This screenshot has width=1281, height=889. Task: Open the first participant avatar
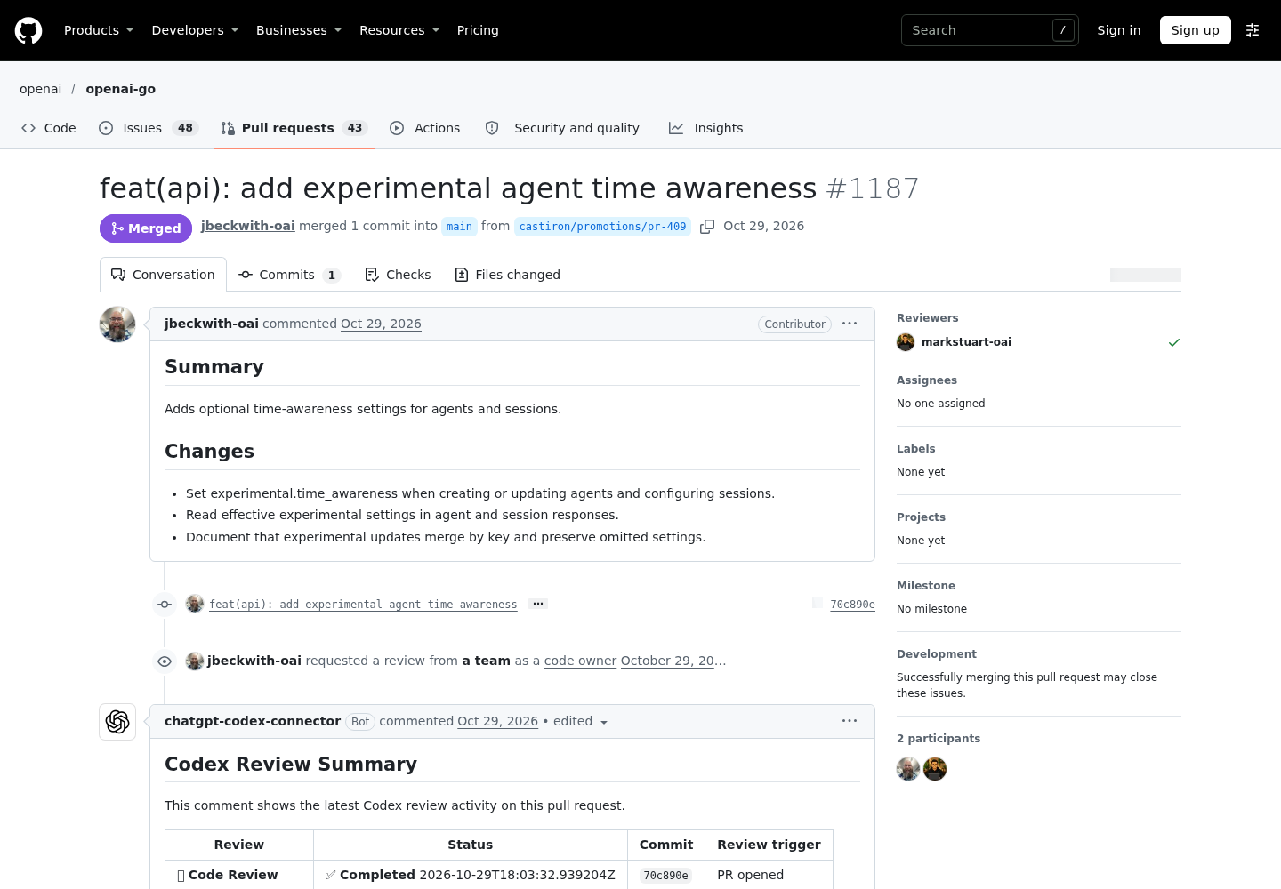(908, 769)
